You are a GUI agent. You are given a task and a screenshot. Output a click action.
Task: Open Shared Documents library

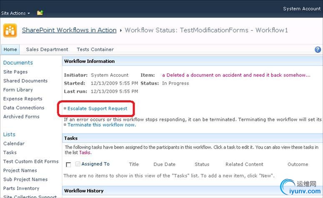25,81
